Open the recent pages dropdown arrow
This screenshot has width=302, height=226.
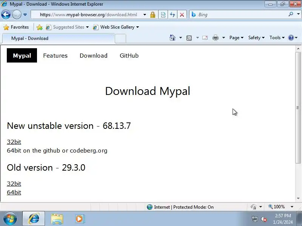(x=25, y=15)
